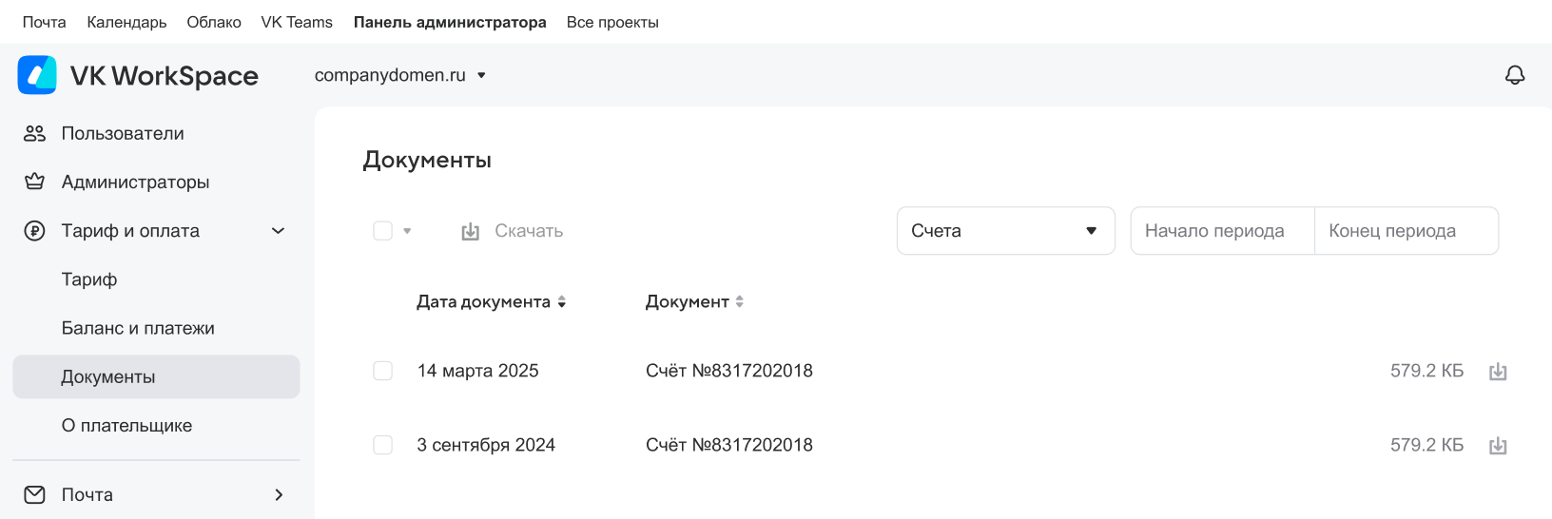Download the 3 сентября 2024 invoice file
1552x519 pixels.
pos(1498,445)
